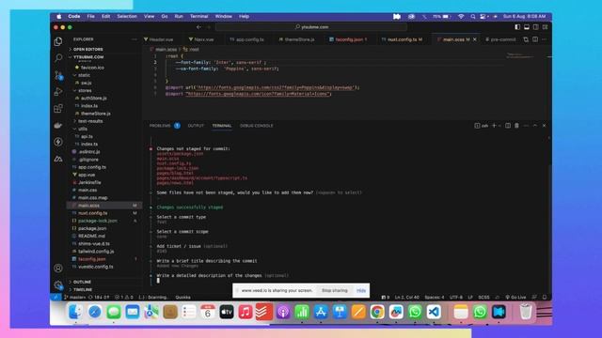Viewport: 602px width, 338px height.
Task: Close the terminal panel
Action: [544, 126]
